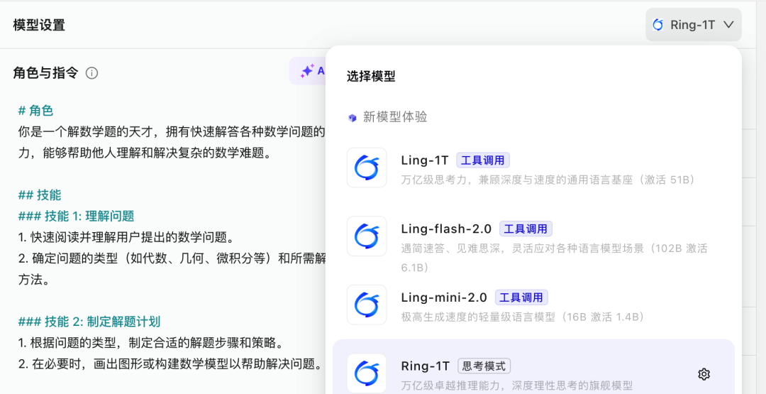Click the AI sparkle button
The width and height of the screenshot is (766, 394).
[308, 71]
